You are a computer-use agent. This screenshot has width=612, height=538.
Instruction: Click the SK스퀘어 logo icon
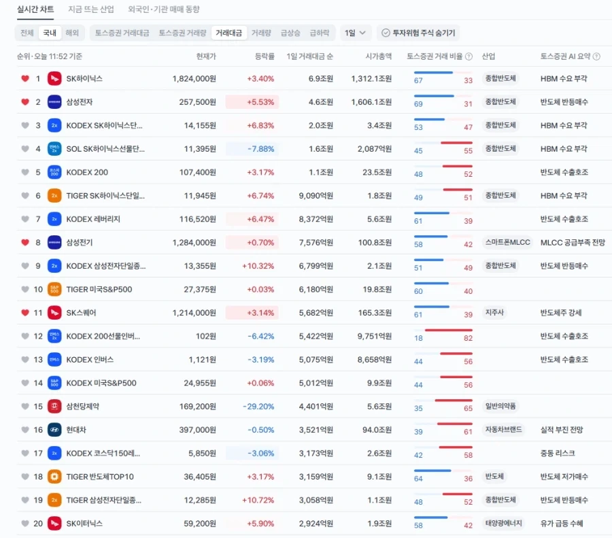[54, 313]
